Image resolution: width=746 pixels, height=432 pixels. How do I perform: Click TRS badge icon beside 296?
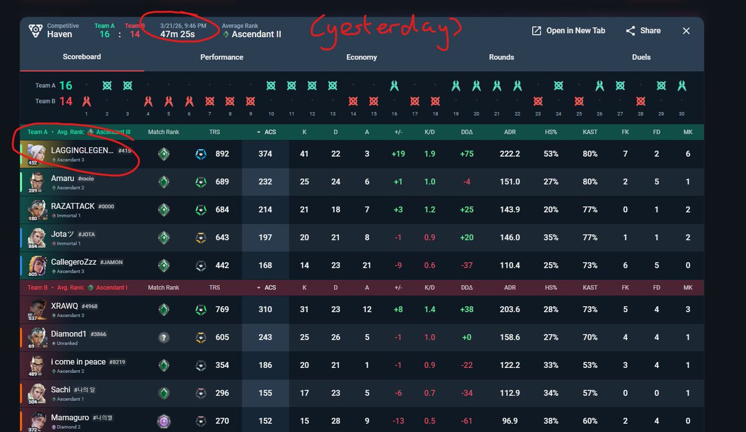200,393
